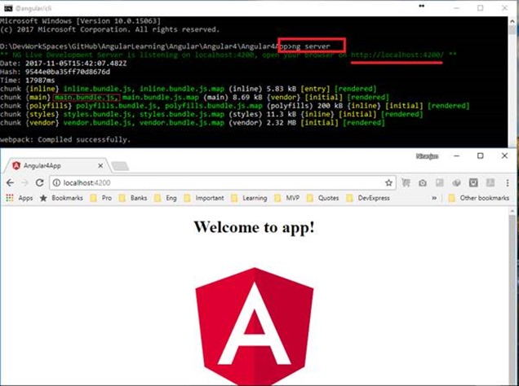Click the browser page vertical scrollbar
Image resolution: width=519 pixels, height=386 pixels.
[513, 296]
